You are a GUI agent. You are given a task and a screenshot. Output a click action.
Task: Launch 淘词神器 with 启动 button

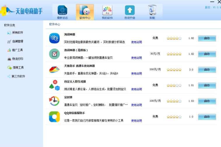coord(207,38)
